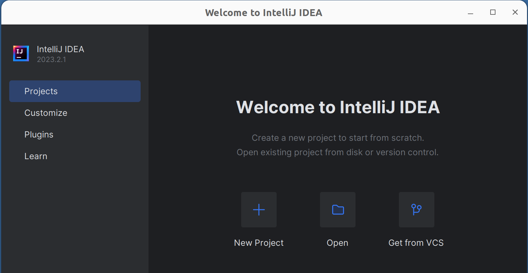Click the "Create a new project" description line

click(x=338, y=138)
